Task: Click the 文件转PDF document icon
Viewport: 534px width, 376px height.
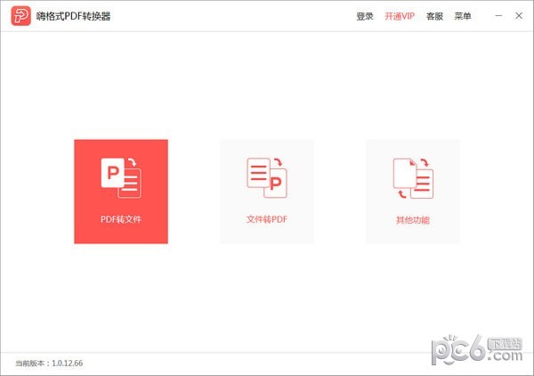Action: pyautogui.click(x=267, y=176)
